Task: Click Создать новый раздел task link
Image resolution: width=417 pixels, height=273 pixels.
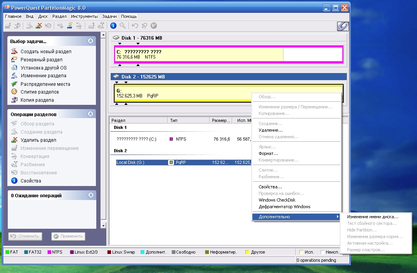Action: pos(46,51)
